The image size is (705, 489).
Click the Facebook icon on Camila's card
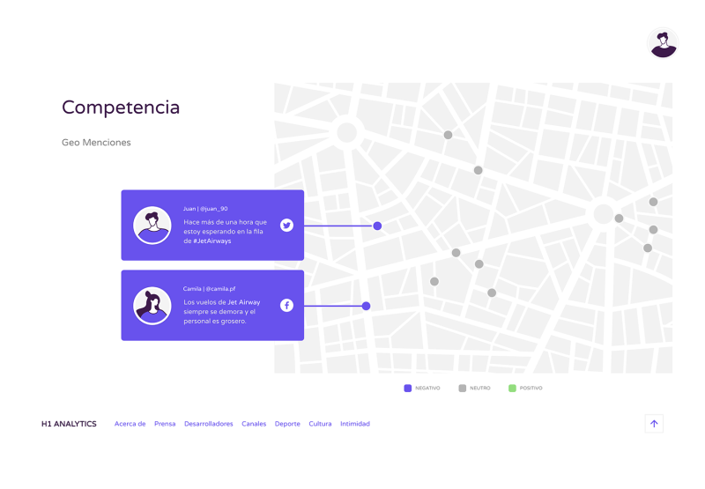coord(286,306)
